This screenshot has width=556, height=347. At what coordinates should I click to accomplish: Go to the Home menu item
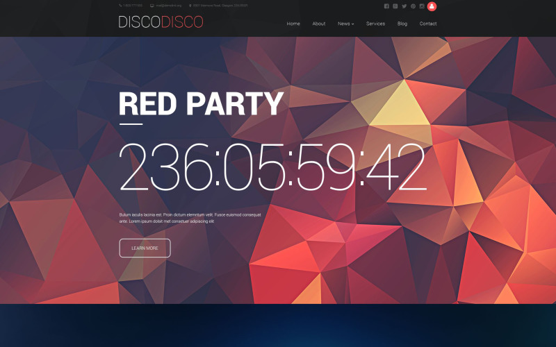(293, 24)
